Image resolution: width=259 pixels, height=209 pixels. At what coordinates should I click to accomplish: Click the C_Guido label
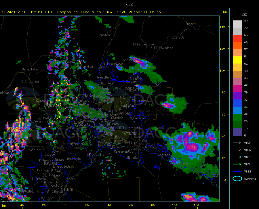point(39,101)
